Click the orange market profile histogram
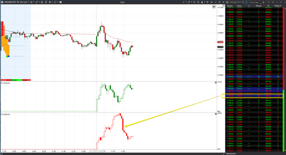 click(x=6, y=45)
